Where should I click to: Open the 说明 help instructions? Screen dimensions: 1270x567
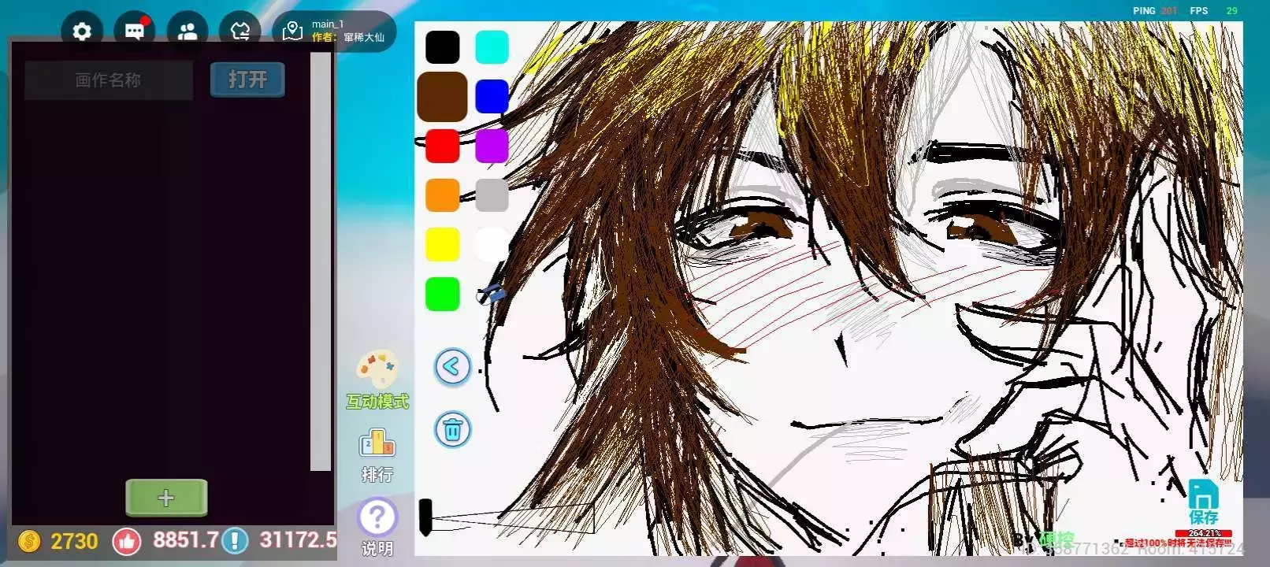[377, 526]
